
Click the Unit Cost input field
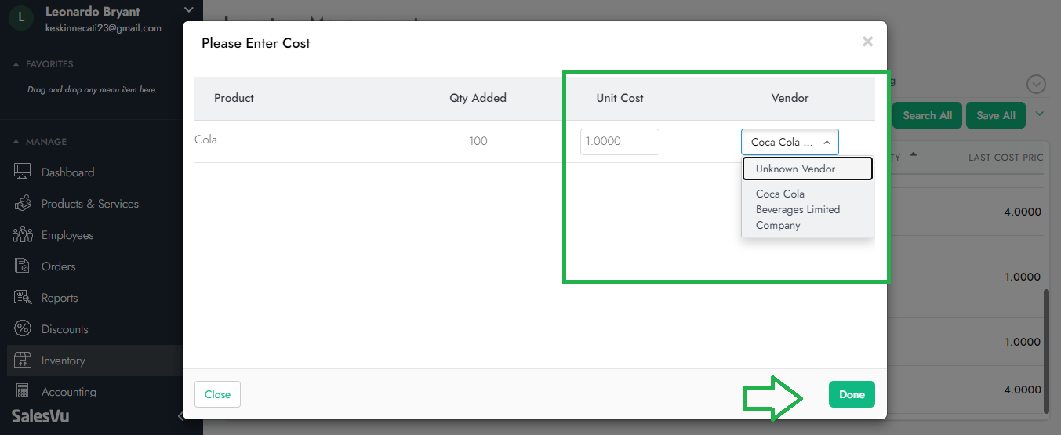coord(620,142)
